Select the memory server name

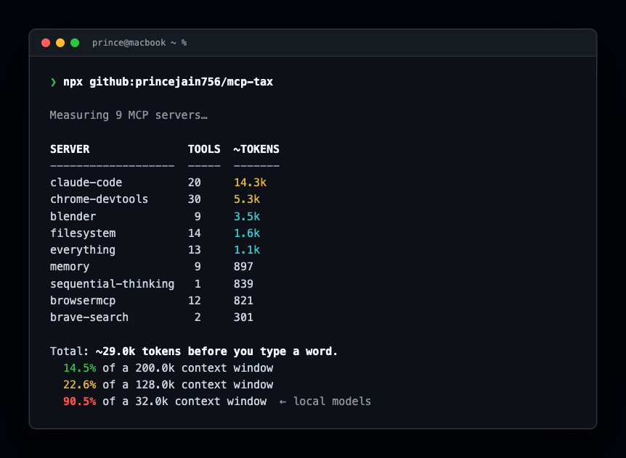pyautogui.click(x=70, y=267)
